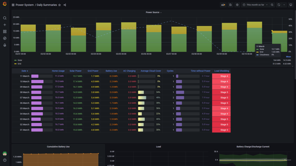The height and width of the screenshot is (166, 296).
Task: Toggle Solar series in chart legend
Action: (x=20, y=60)
